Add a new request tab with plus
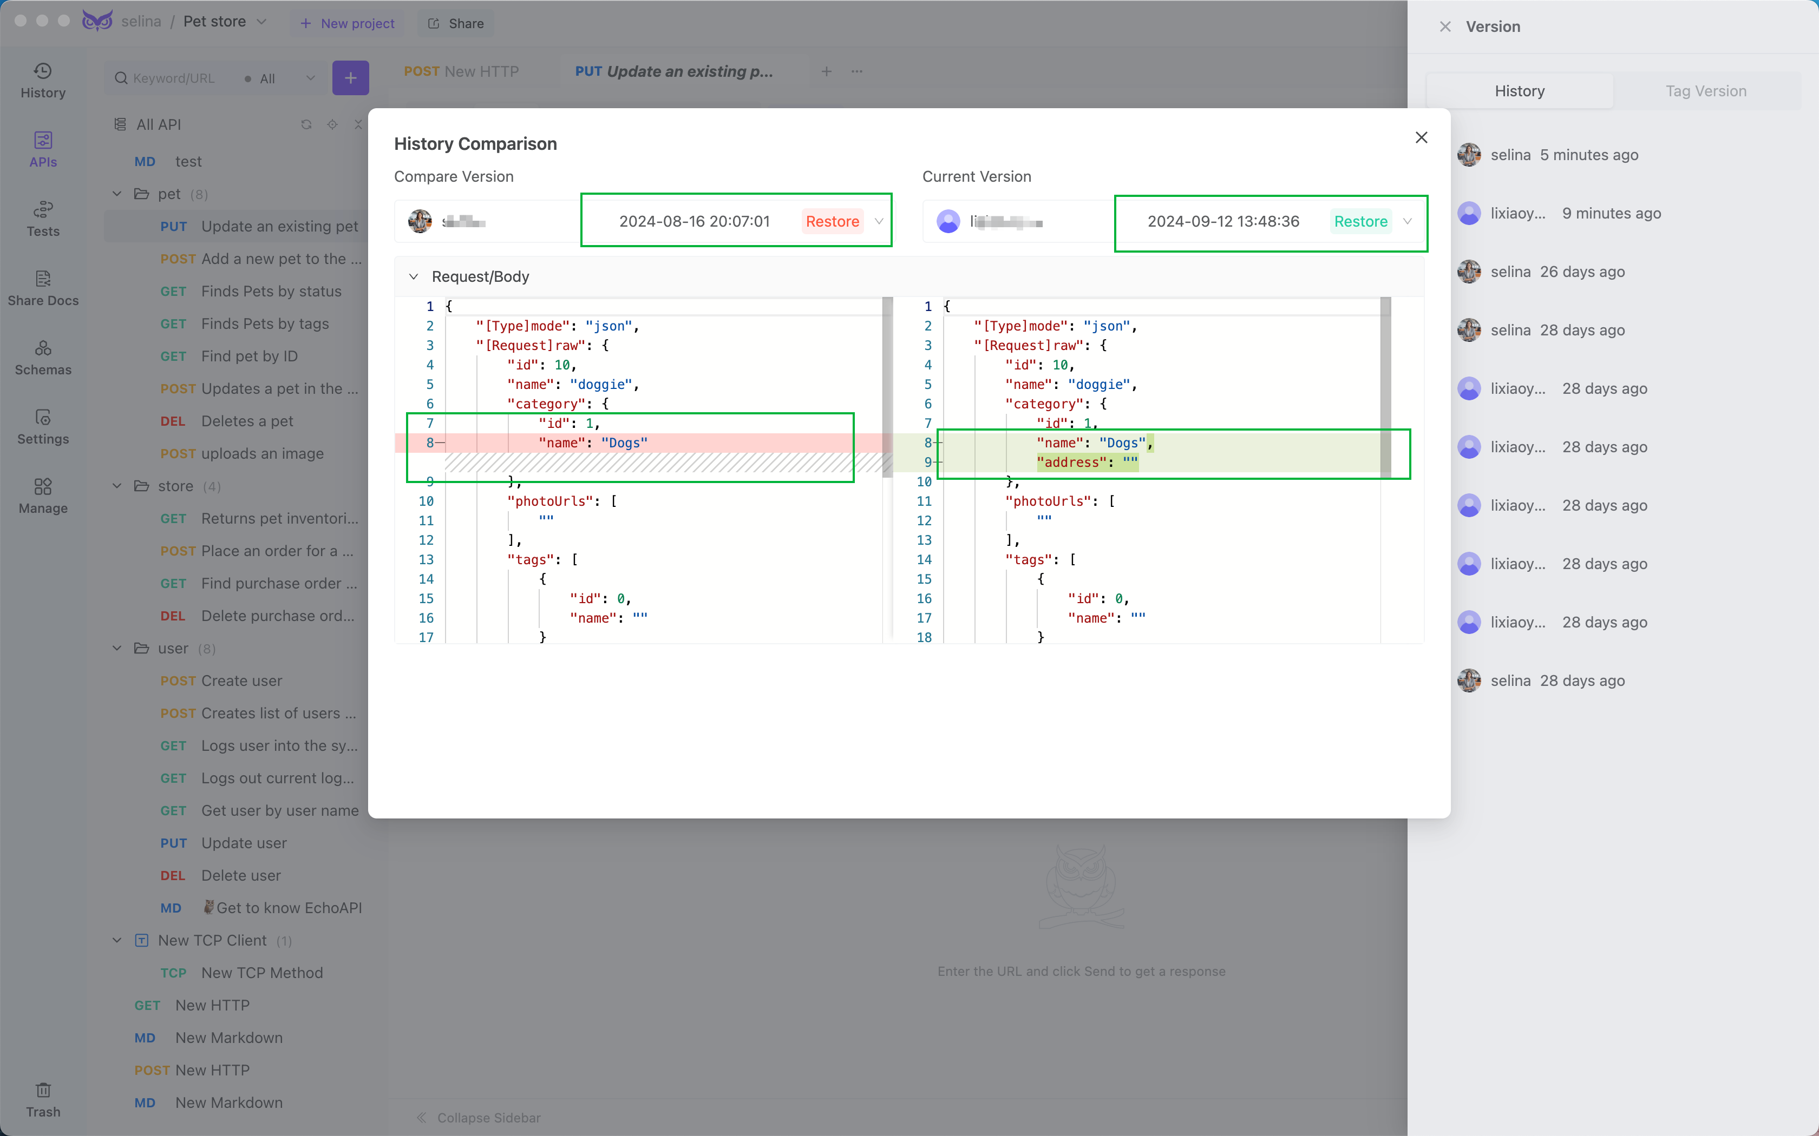This screenshot has width=1819, height=1136. (x=826, y=71)
